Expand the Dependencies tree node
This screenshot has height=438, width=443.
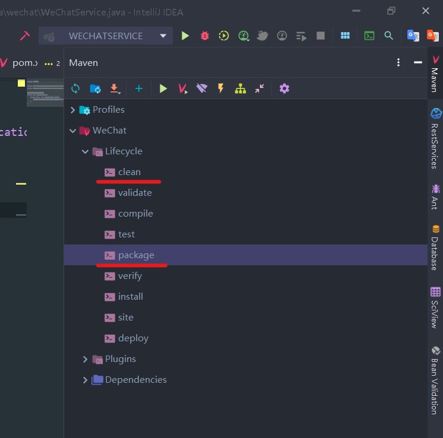pos(86,380)
